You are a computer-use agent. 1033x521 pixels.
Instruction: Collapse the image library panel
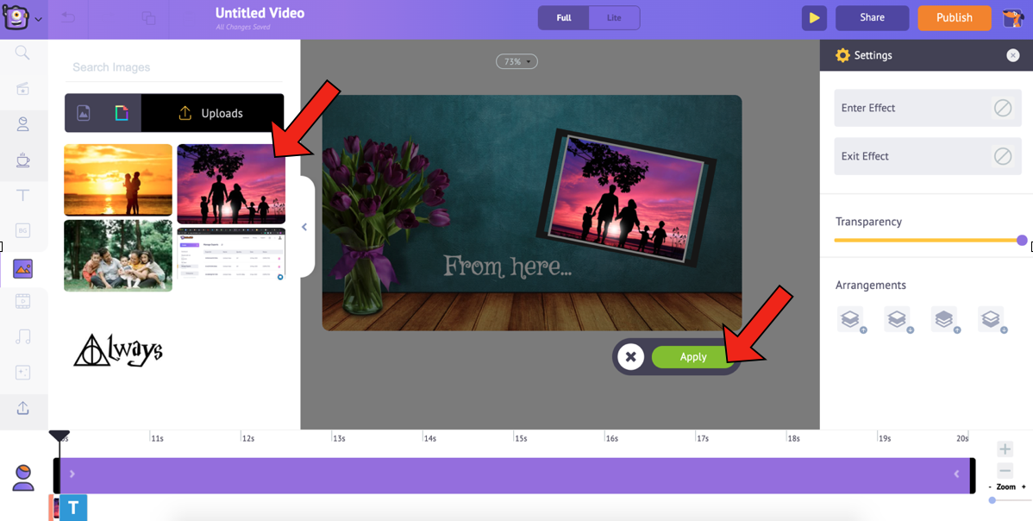(x=304, y=228)
